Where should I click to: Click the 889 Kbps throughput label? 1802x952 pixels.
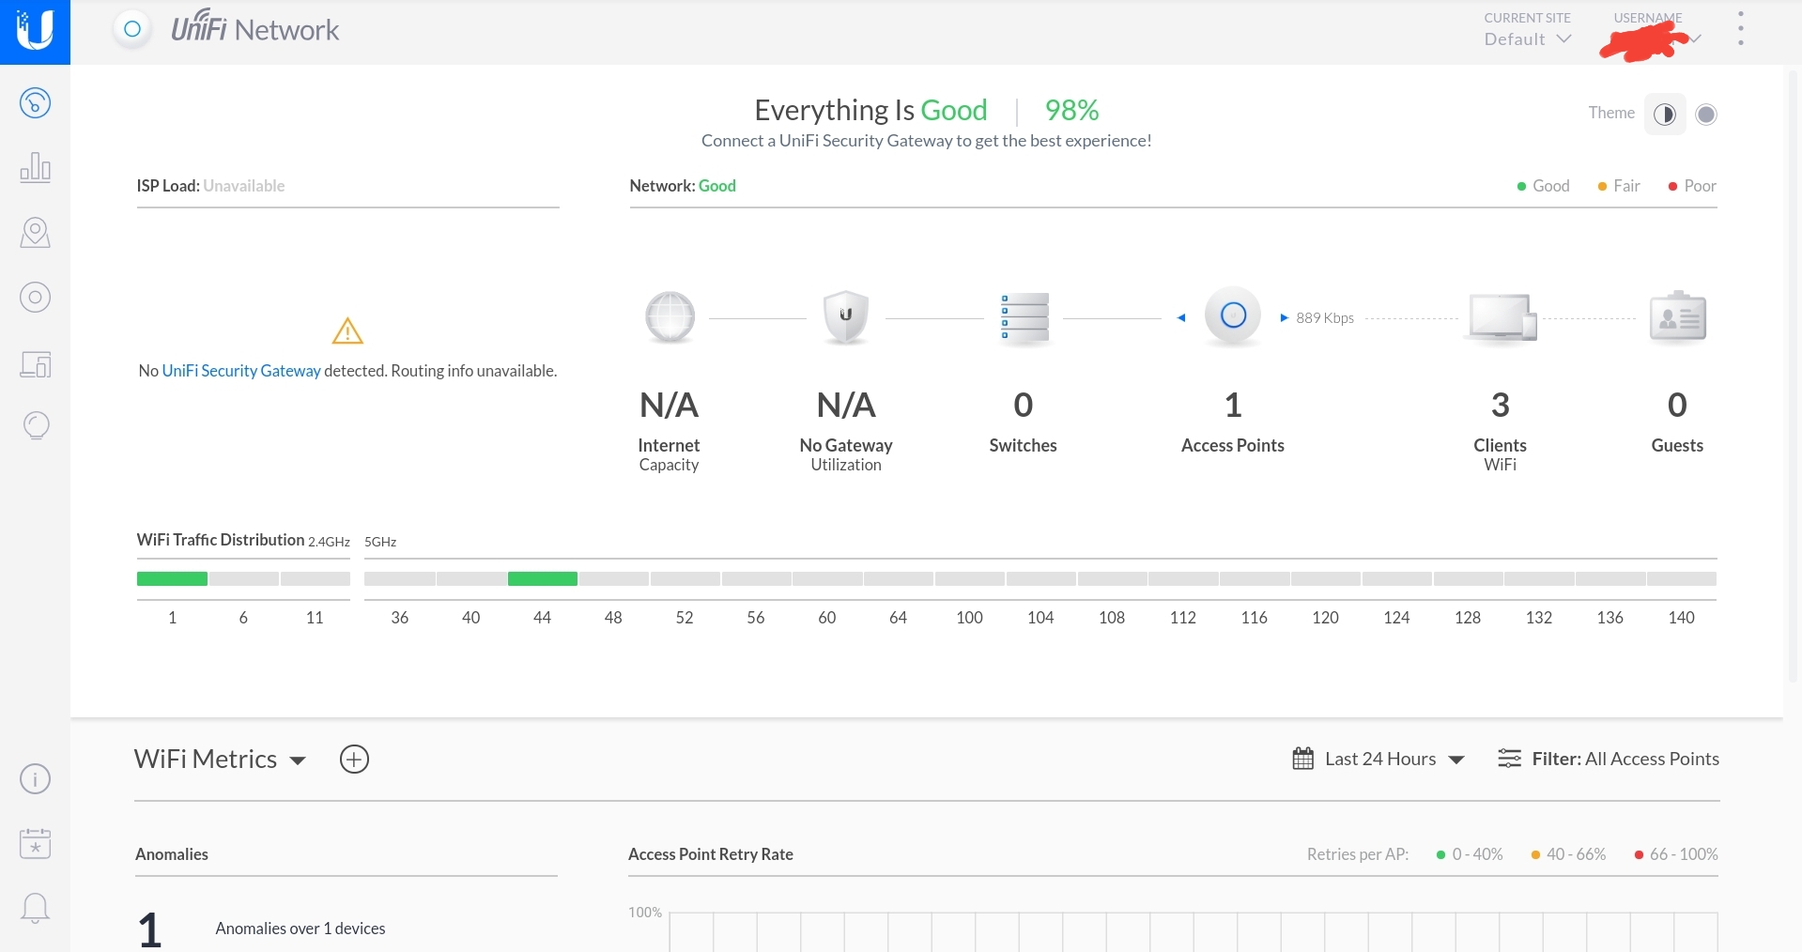(x=1325, y=318)
